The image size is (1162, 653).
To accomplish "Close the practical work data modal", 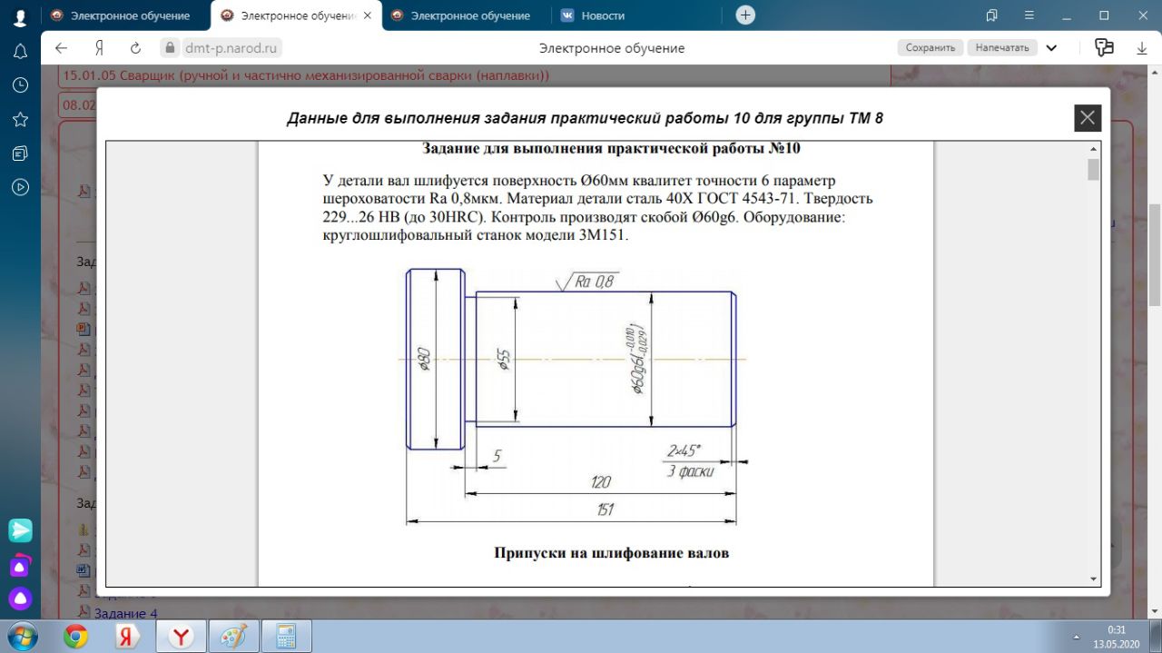I will (1088, 118).
